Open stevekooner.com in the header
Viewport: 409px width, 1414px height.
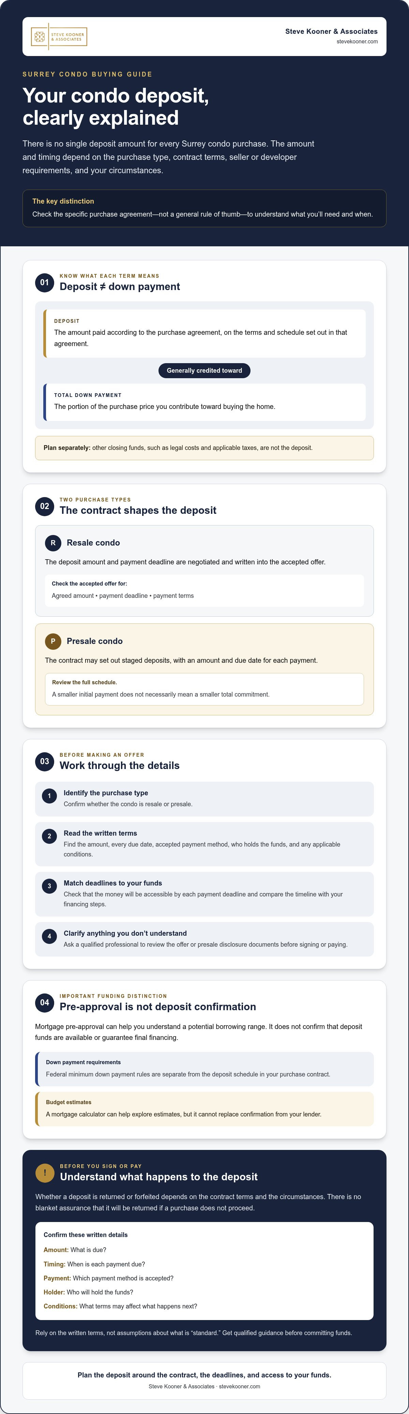[357, 42]
